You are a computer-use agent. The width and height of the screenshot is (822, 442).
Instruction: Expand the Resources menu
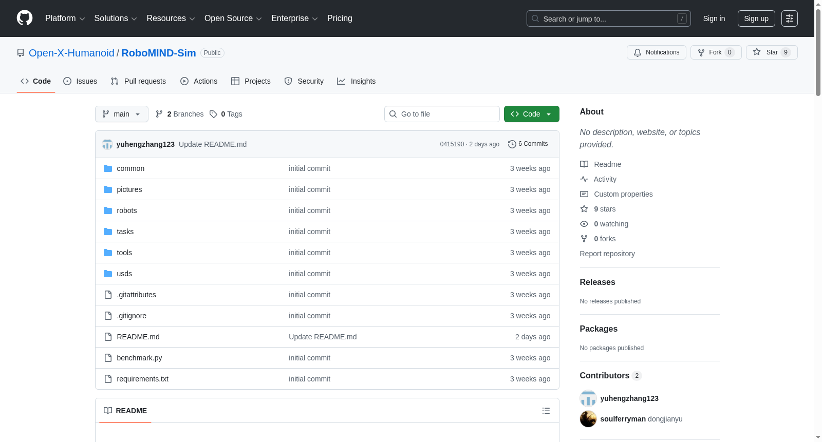click(171, 18)
